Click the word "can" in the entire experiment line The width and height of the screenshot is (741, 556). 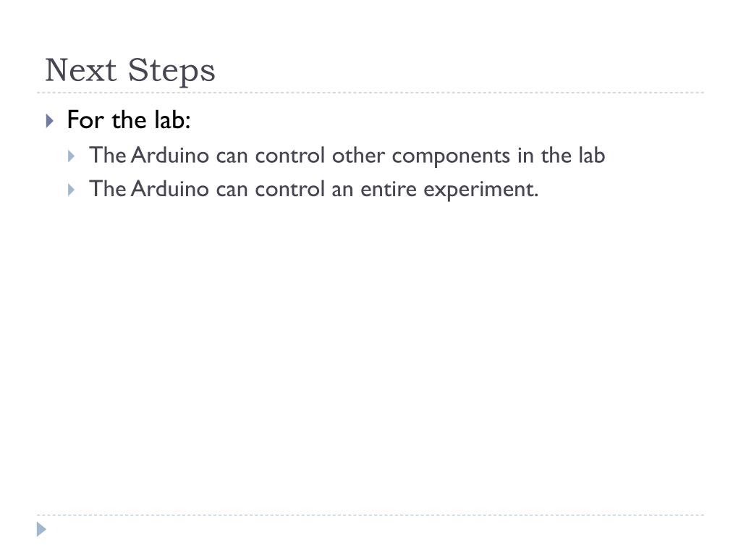point(232,190)
